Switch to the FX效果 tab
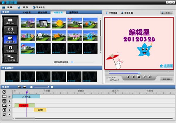Screen dimensions: 176x123 pyautogui.click(x=27, y=12)
